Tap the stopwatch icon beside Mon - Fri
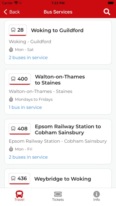Screen dimensions: 116x206 tap(11, 149)
